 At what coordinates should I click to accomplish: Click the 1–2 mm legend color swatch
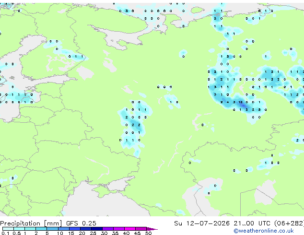pos(30,229)
